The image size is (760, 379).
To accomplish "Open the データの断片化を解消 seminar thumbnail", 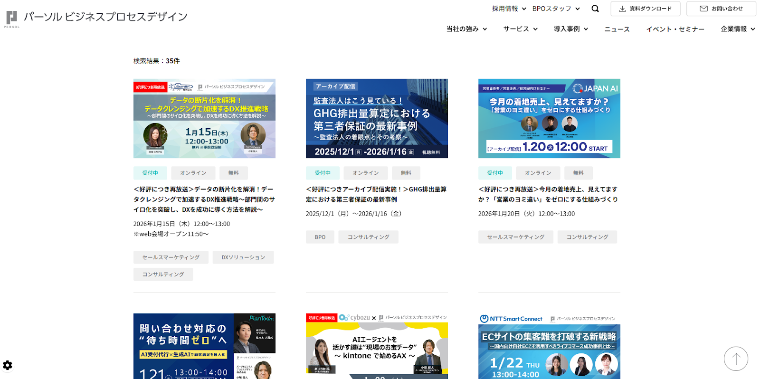I will coord(204,118).
